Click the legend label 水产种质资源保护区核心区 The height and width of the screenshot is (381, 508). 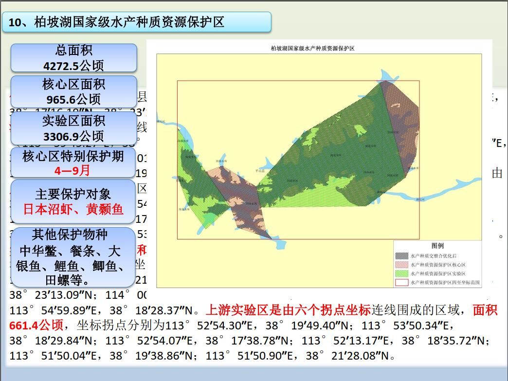438,265
